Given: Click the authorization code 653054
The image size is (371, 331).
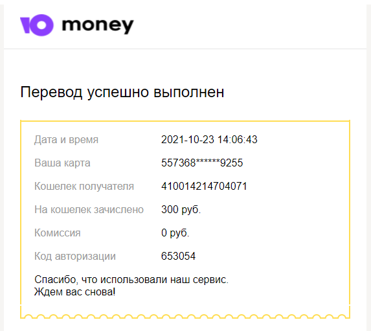Looking at the screenshot, I should 179,256.
